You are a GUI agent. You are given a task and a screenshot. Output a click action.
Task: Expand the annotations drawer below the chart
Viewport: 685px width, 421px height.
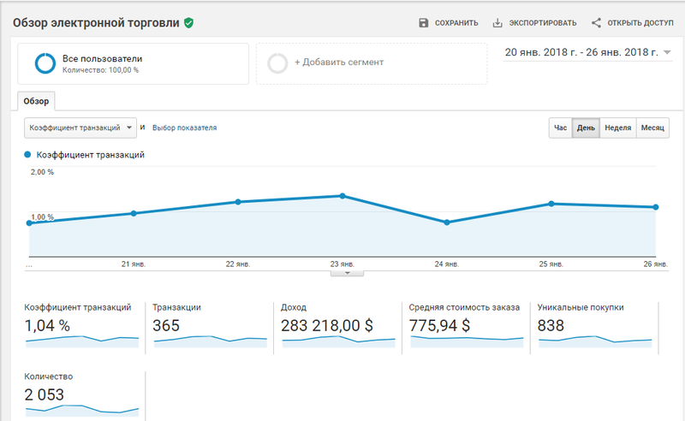(347, 273)
